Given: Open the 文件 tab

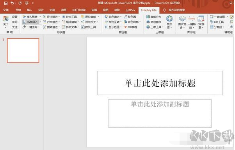Looking at the screenshot, I should [6, 10].
